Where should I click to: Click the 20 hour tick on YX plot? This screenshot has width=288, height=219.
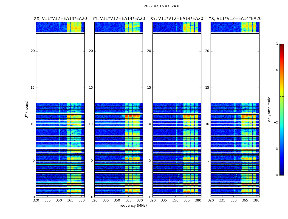[x=207, y=51]
